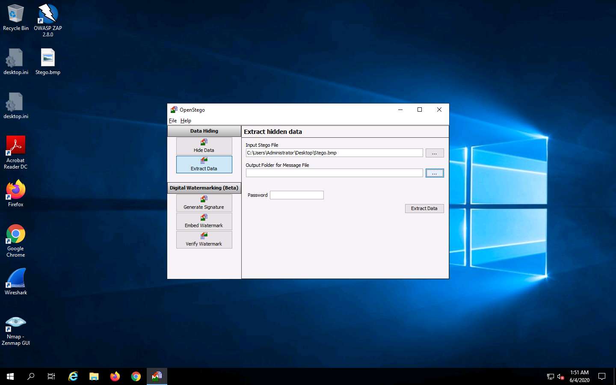Image resolution: width=616 pixels, height=385 pixels.
Task: Focus the Password field
Action: coord(297,195)
